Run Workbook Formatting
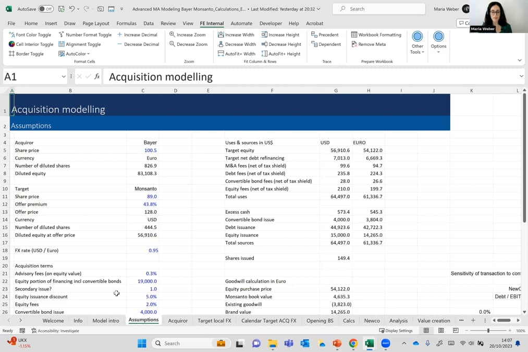The width and height of the screenshot is (528, 352). [376, 35]
